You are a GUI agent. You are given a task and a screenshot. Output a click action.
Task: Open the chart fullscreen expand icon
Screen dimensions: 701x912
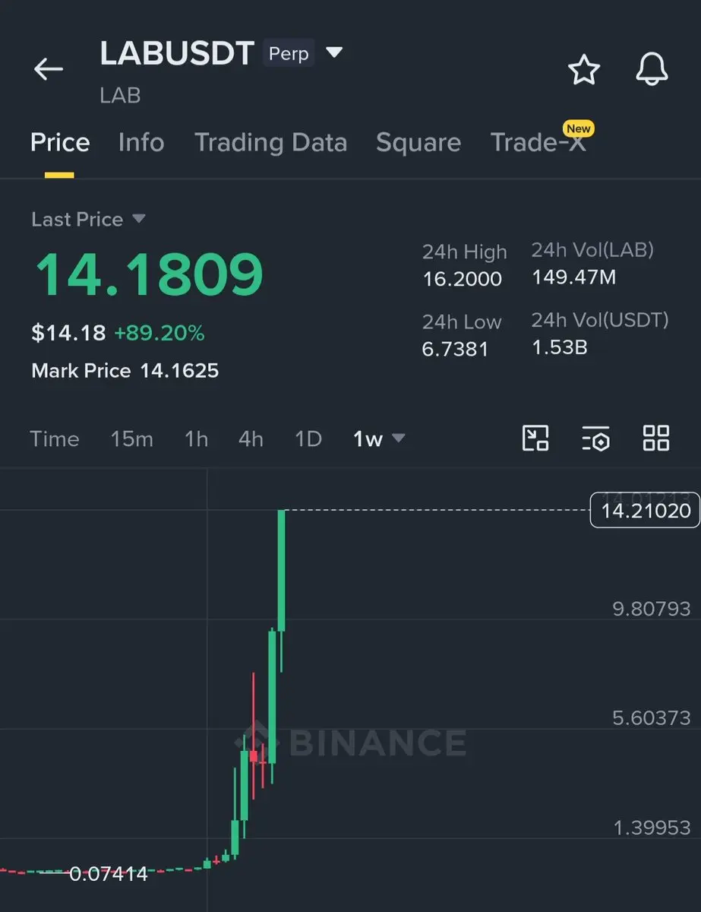click(535, 439)
